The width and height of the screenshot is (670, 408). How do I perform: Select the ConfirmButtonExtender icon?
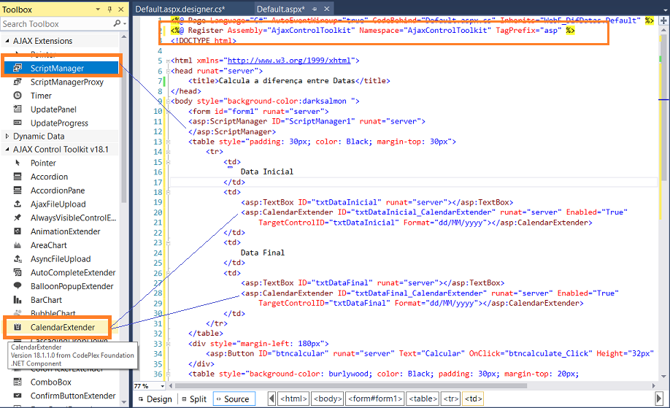18,396
